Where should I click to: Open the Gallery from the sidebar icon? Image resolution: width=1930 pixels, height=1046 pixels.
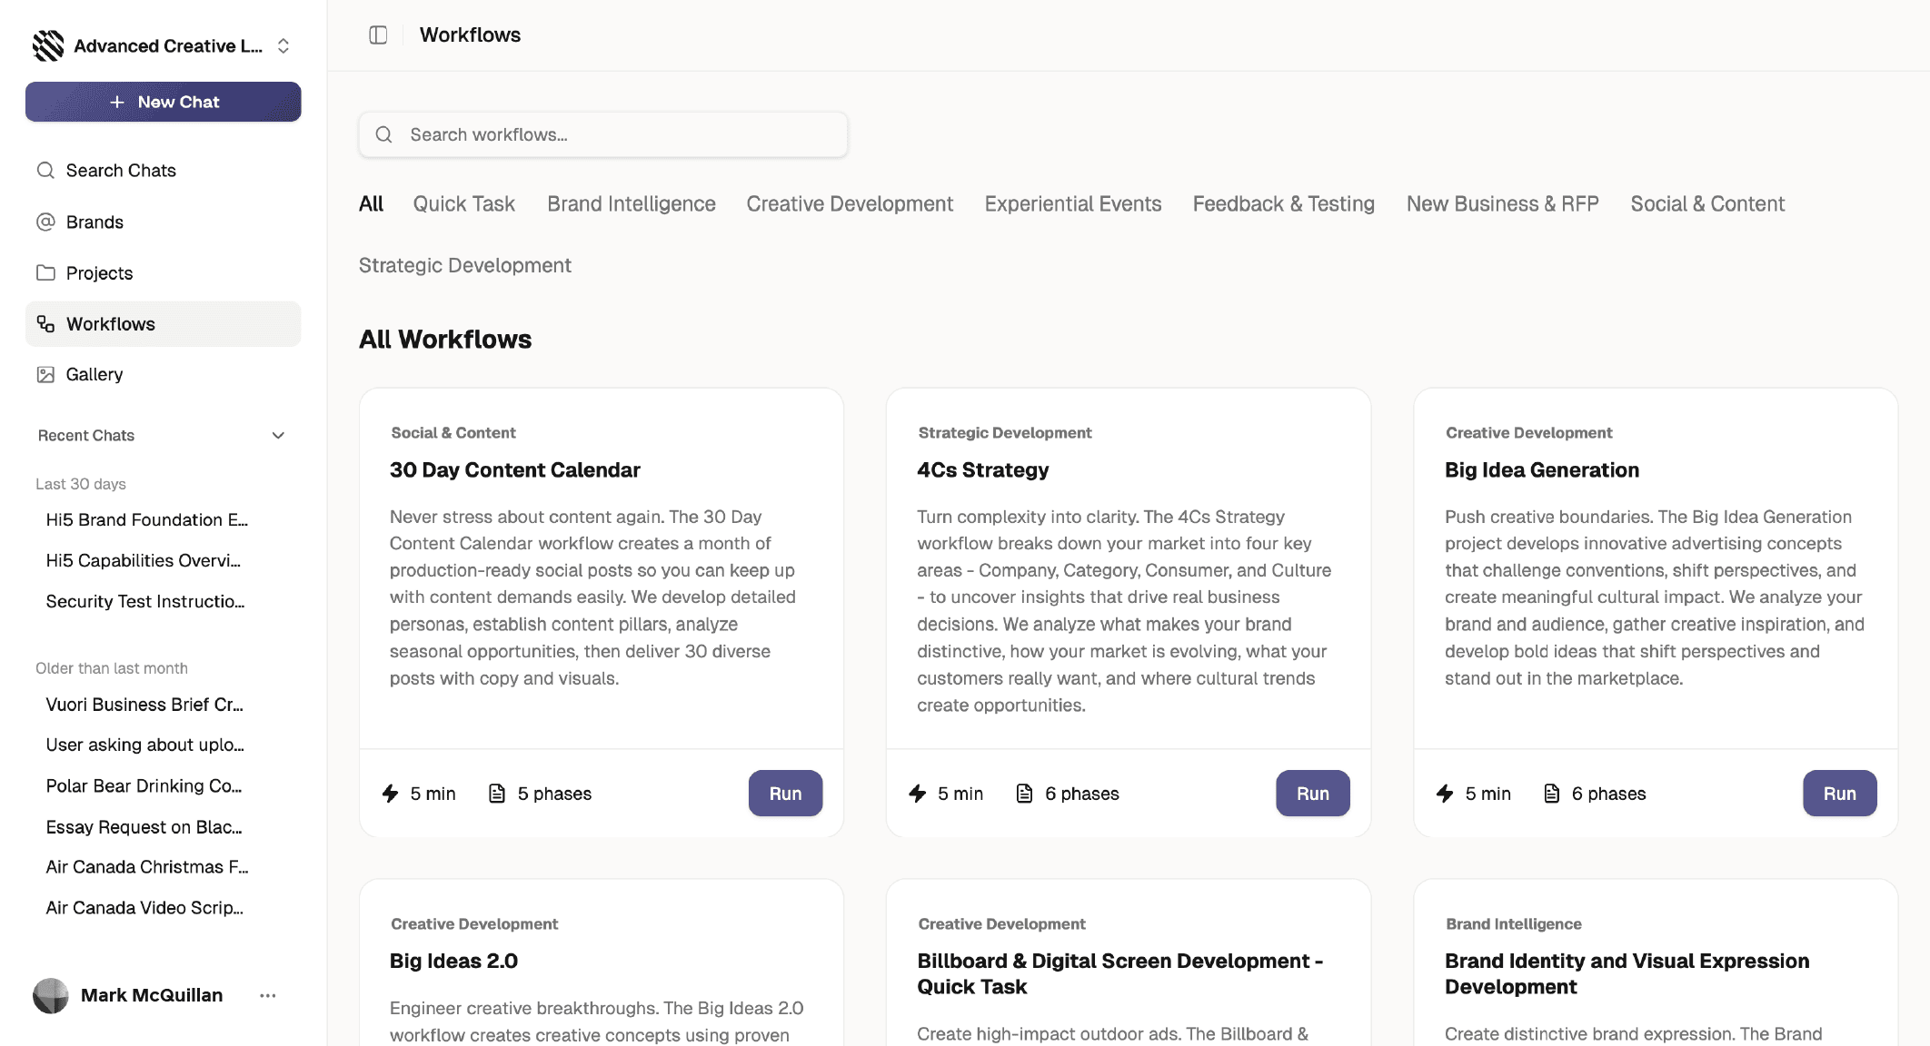(x=45, y=373)
